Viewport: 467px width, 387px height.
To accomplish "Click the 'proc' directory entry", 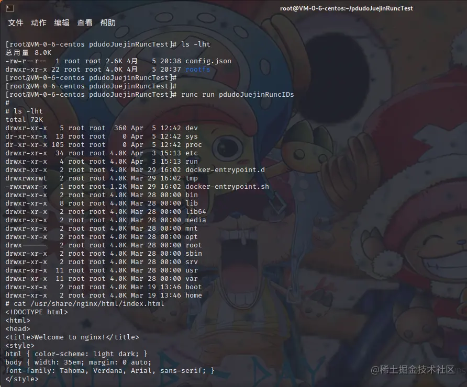I will pos(194,144).
